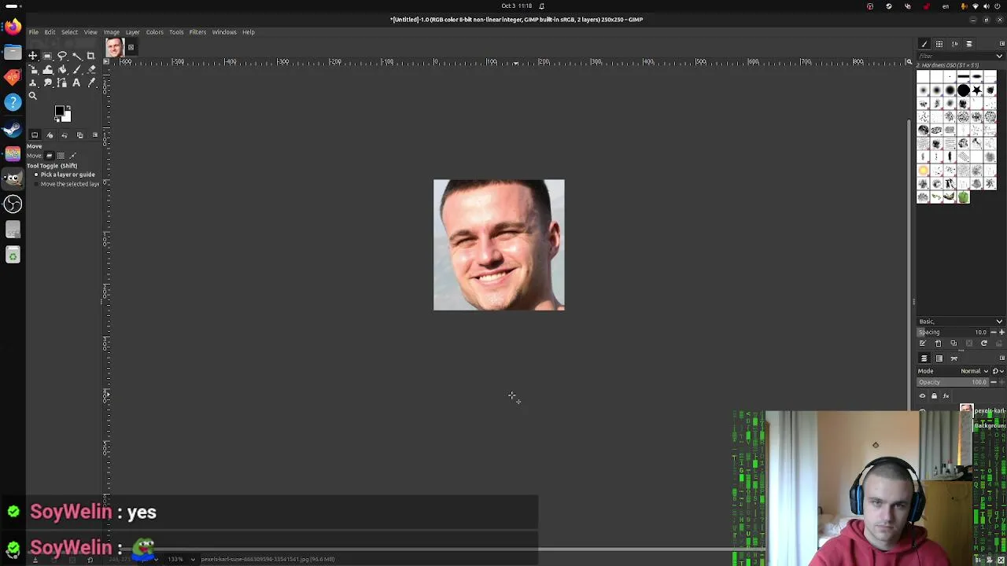
Task: Adjust the layer Opacity slider
Action: (x=953, y=382)
